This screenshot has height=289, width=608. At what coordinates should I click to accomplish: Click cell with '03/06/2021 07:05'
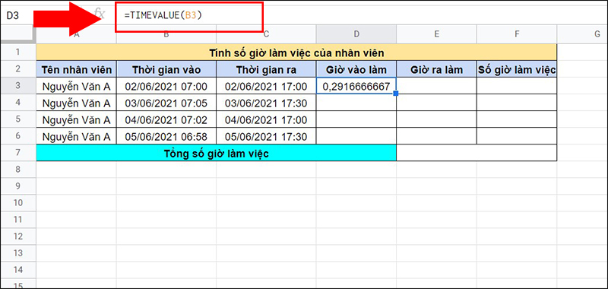[x=166, y=103]
